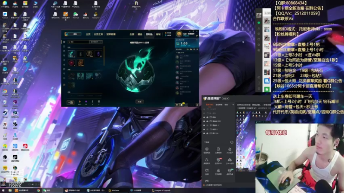Viewport: 344px width, 193px height.
Task: Toggle visibility of 图片 26 layer
Action: [204, 133]
